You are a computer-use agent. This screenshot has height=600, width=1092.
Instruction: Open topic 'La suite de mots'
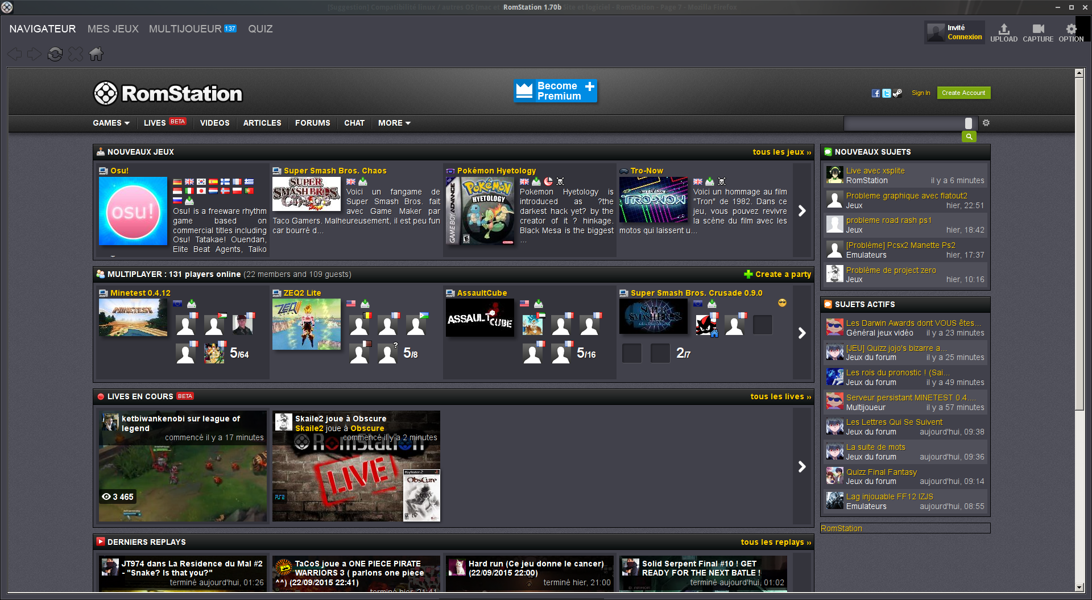point(876,447)
